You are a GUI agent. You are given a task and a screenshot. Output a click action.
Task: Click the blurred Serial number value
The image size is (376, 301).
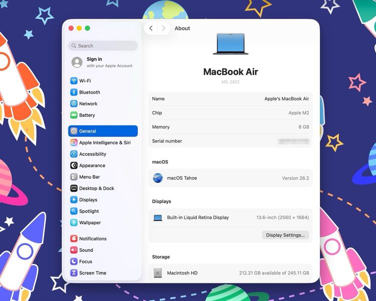click(294, 141)
